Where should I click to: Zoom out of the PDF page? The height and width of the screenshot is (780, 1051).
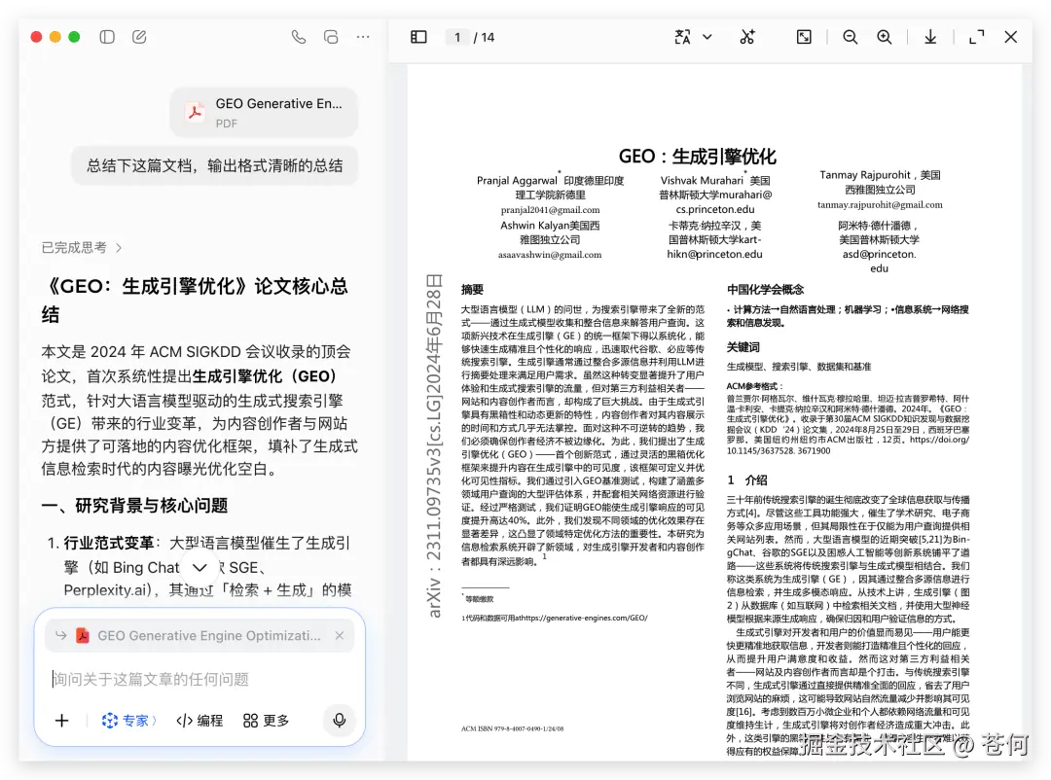(x=850, y=36)
